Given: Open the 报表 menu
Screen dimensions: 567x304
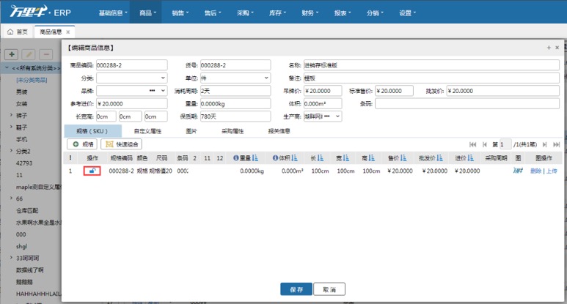Looking at the screenshot, I should click(343, 12).
